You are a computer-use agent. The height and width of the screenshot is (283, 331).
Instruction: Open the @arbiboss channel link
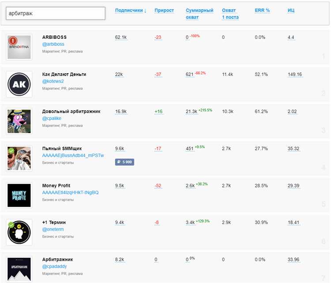(x=53, y=44)
